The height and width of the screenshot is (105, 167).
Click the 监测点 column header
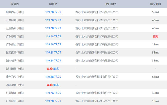point(15,4)
